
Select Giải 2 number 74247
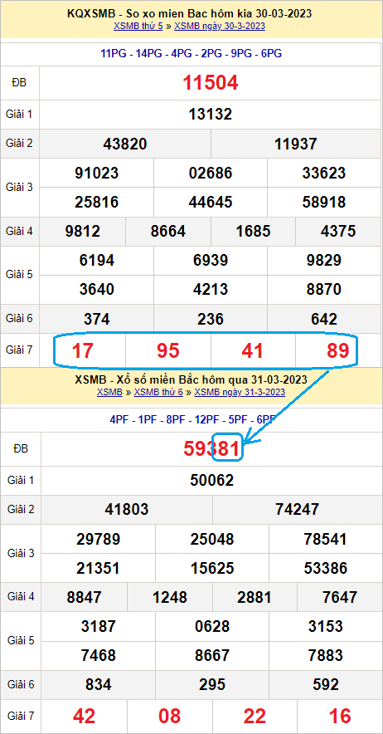pos(298,509)
